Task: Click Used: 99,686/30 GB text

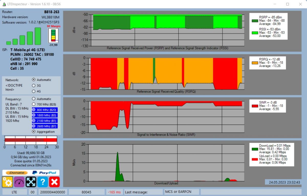Action: pyautogui.click(x=30, y=153)
